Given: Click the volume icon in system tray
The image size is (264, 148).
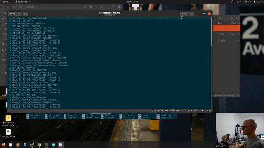Looking at the screenshot, I should (x=250, y=2).
